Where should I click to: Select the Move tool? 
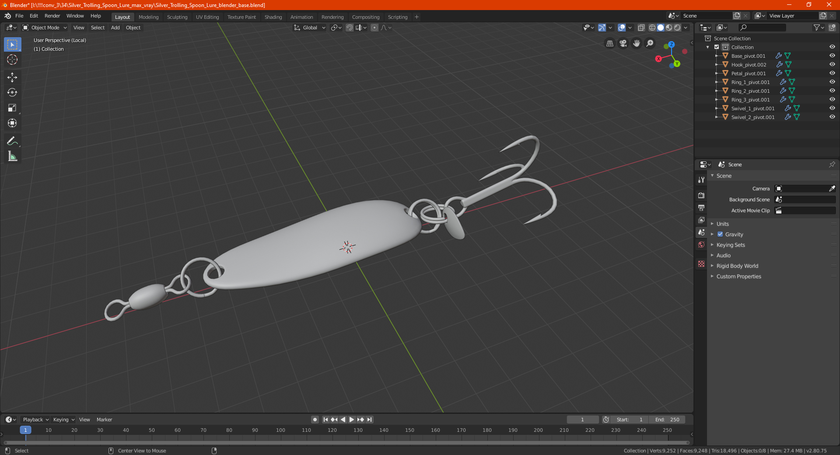point(12,77)
